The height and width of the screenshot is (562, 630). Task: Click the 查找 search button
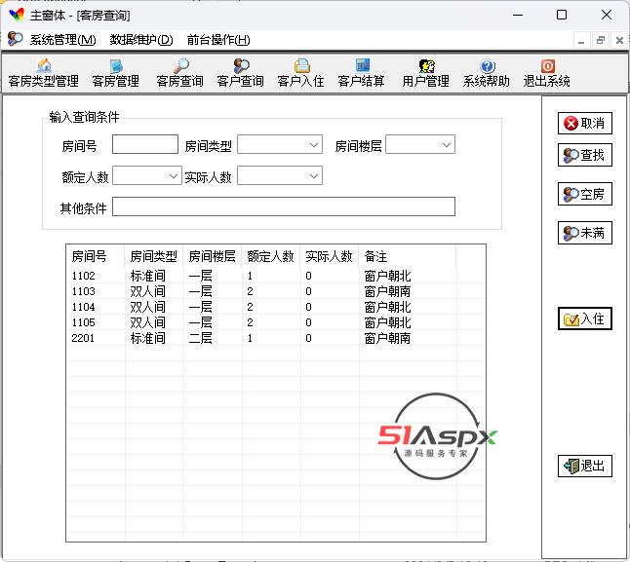tap(584, 155)
